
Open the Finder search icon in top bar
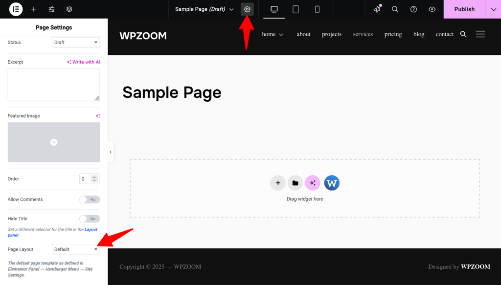point(395,9)
